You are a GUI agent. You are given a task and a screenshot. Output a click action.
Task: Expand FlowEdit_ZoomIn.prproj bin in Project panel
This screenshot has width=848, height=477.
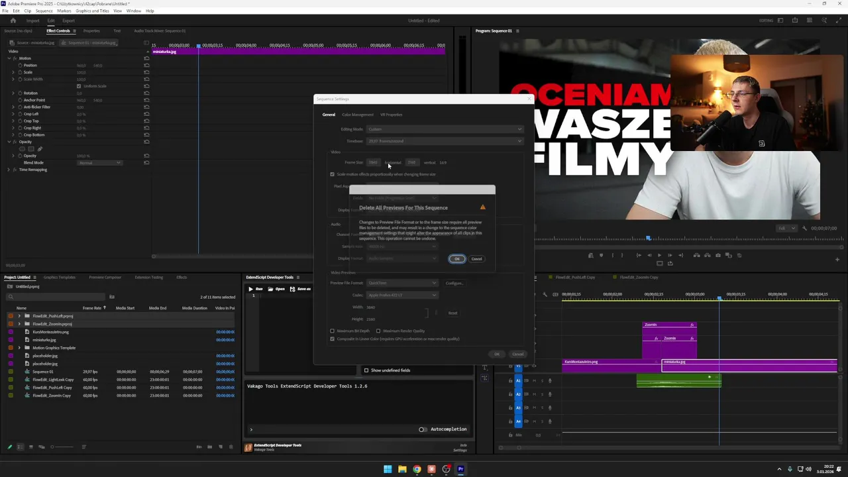pyautogui.click(x=19, y=324)
